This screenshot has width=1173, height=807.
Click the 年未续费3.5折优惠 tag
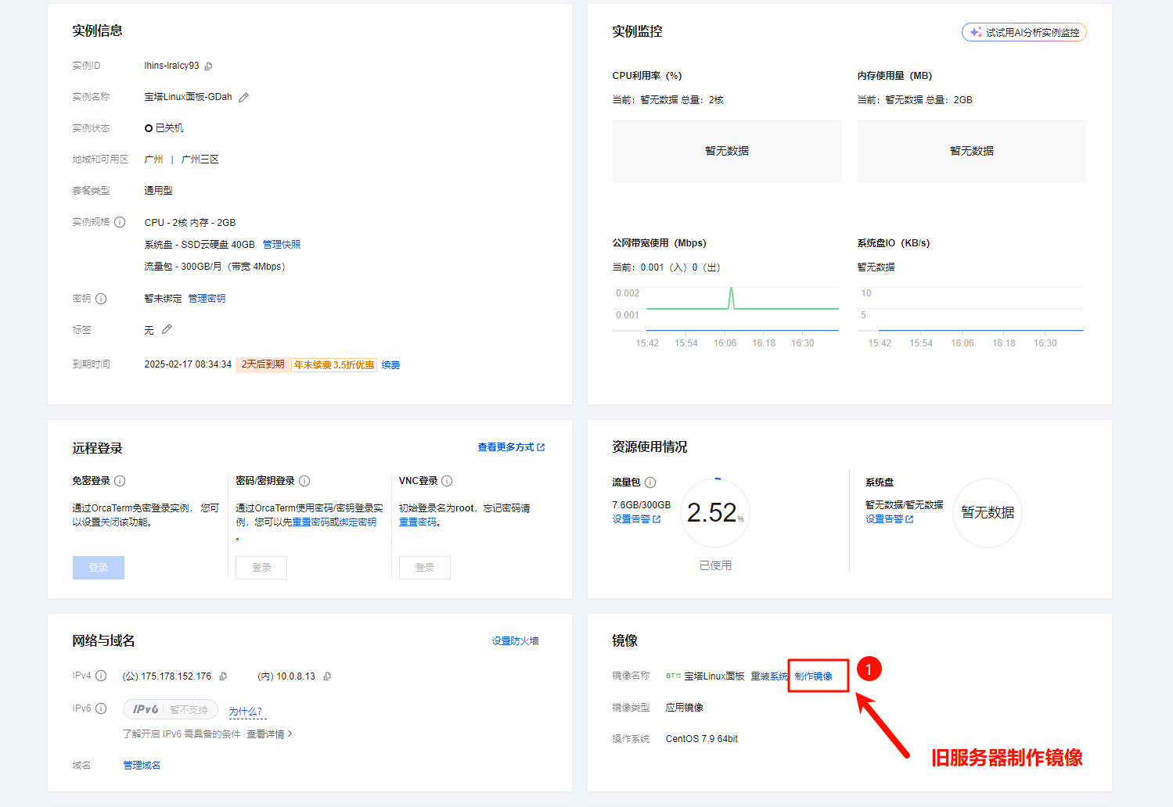334,365
